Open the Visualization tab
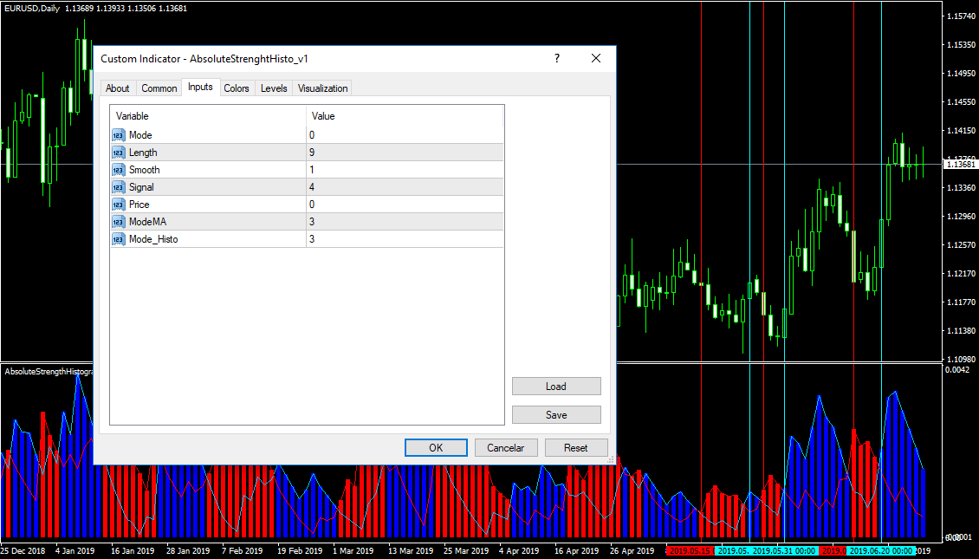Image resolution: width=979 pixels, height=559 pixels. pyautogui.click(x=323, y=88)
